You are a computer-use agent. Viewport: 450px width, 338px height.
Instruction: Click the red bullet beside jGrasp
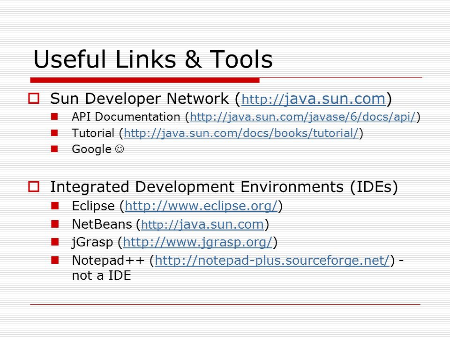click(55, 242)
